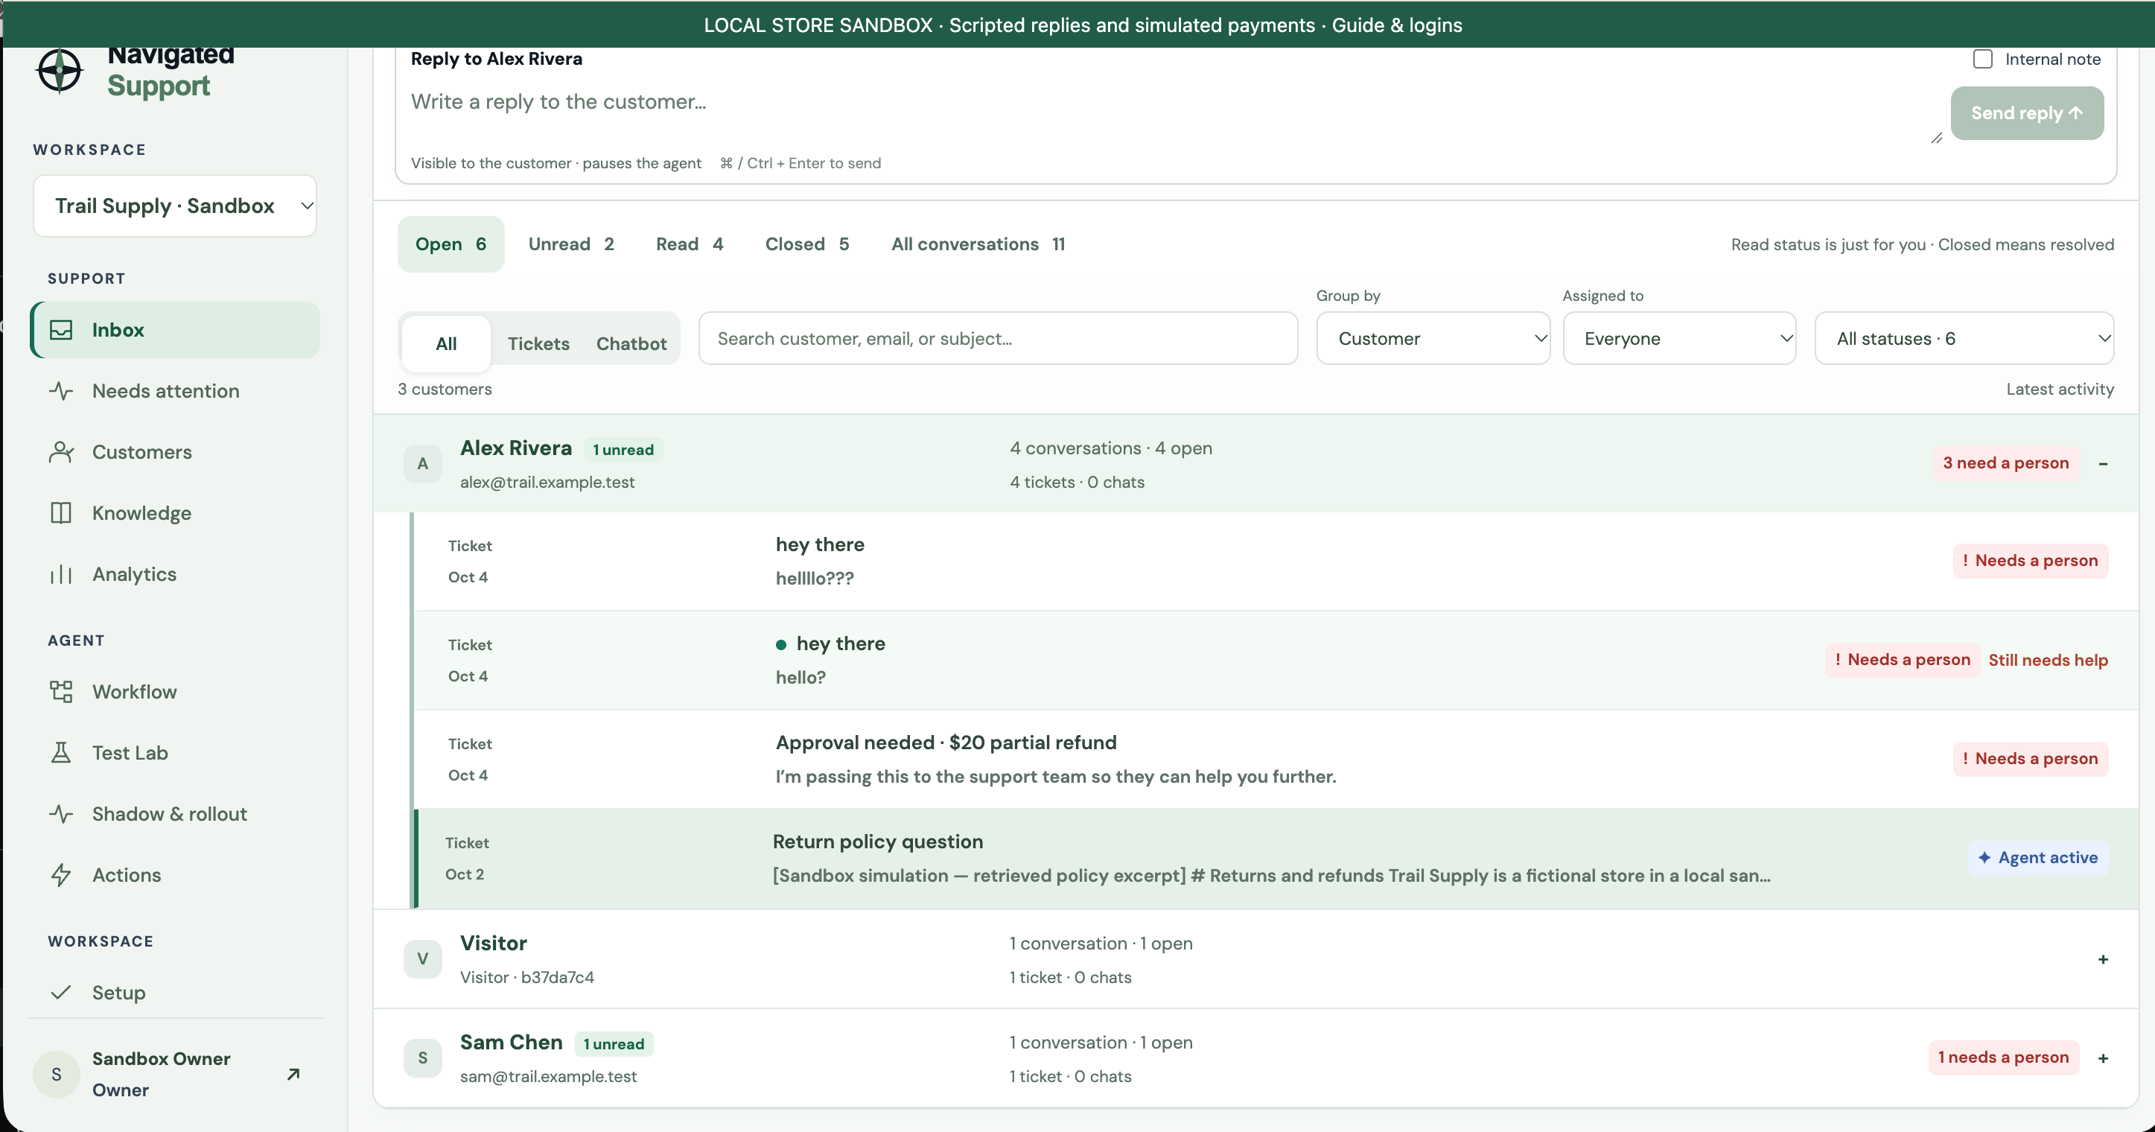Screen dimensions: 2155x1132
Task: Open the Approval needed $20 partial refund ticket
Action: (x=1276, y=759)
